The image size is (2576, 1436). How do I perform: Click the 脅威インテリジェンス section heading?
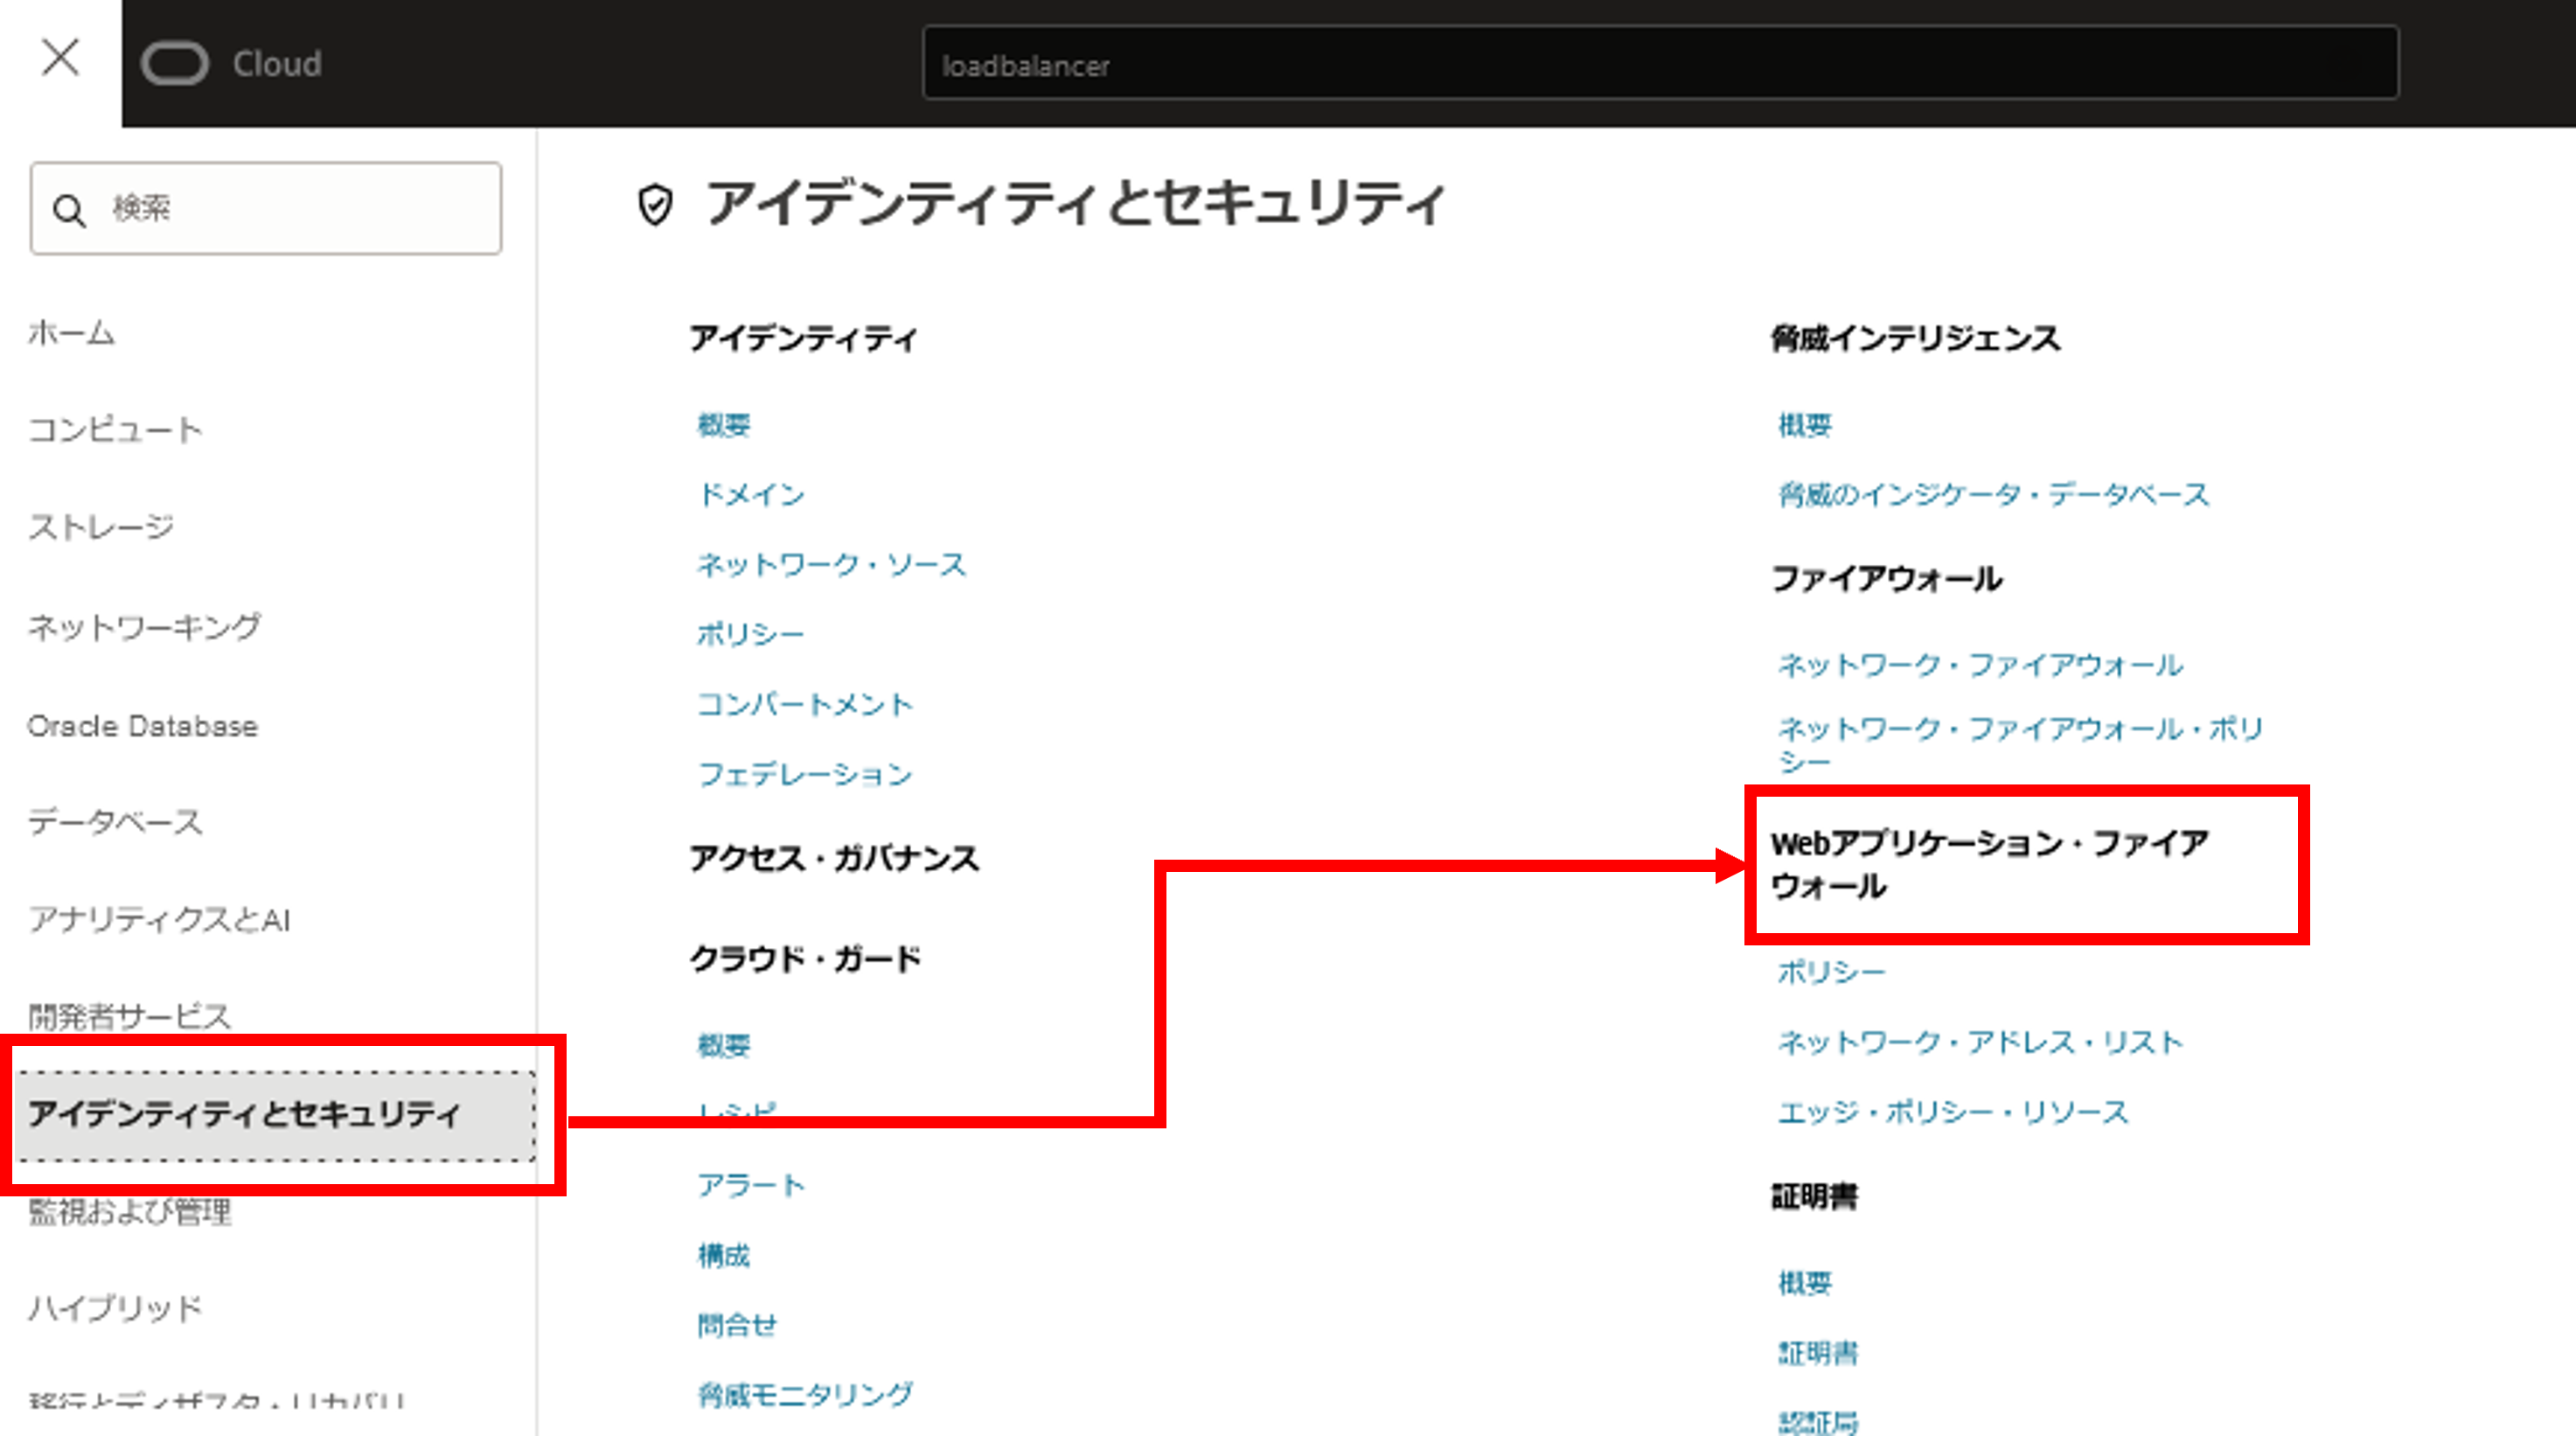point(1915,338)
